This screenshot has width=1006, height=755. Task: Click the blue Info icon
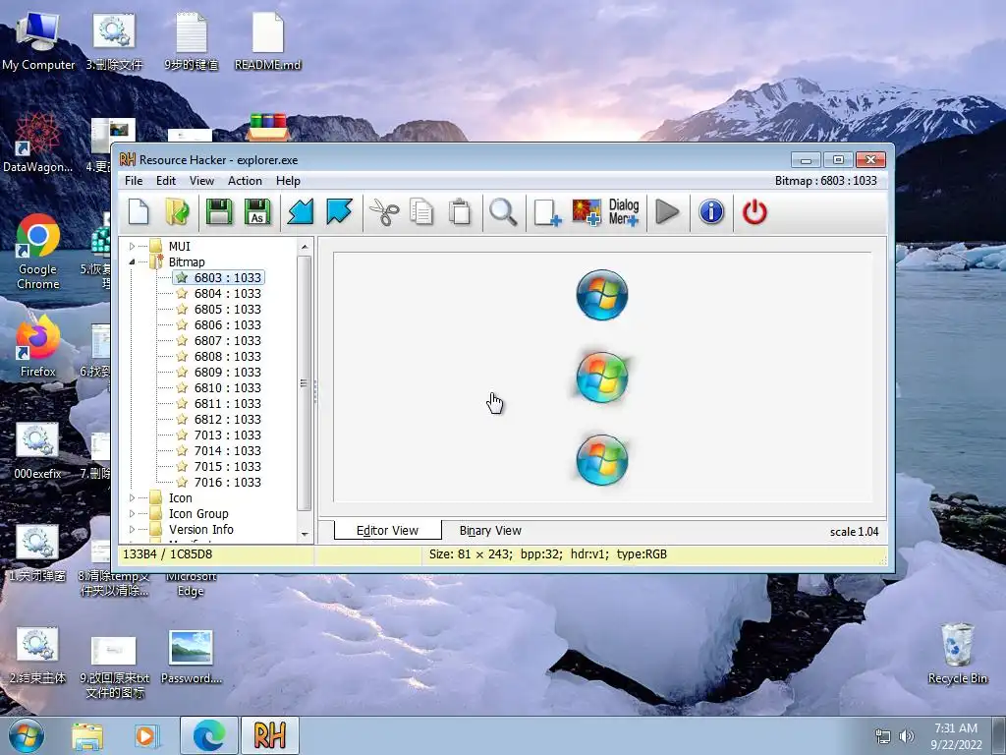pyautogui.click(x=711, y=212)
